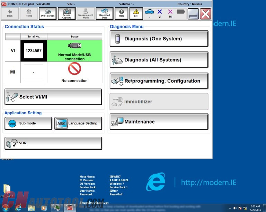The height and width of the screenshot is (212, 266).
Task: Click the 'No connection' status text
Action: tap(74, 81)
